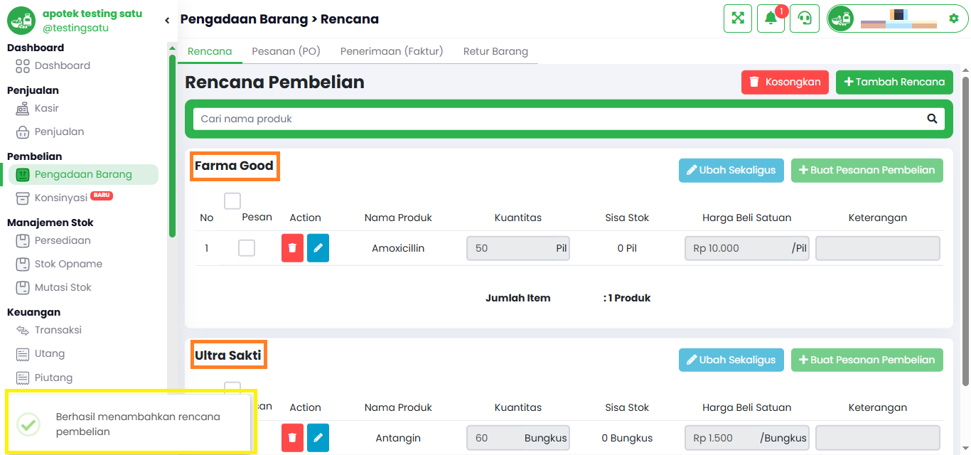Screen dimensions: 971x455
Task: Click the Tambah Rencana button
Action: click(894, 82)
